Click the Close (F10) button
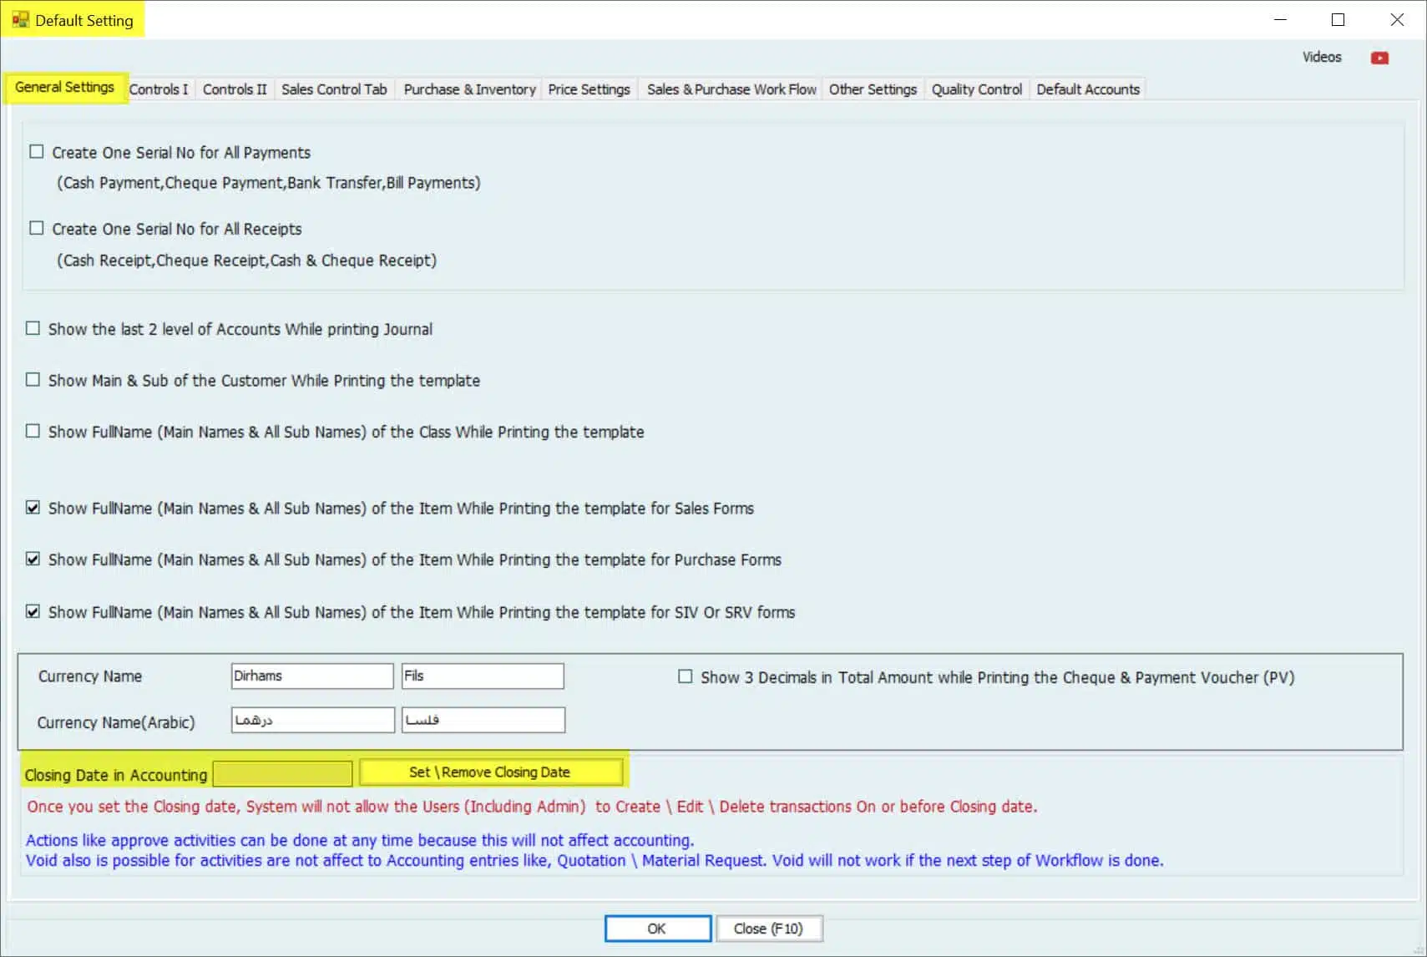This screenshot has height=957, width=1427. (768, 929)
